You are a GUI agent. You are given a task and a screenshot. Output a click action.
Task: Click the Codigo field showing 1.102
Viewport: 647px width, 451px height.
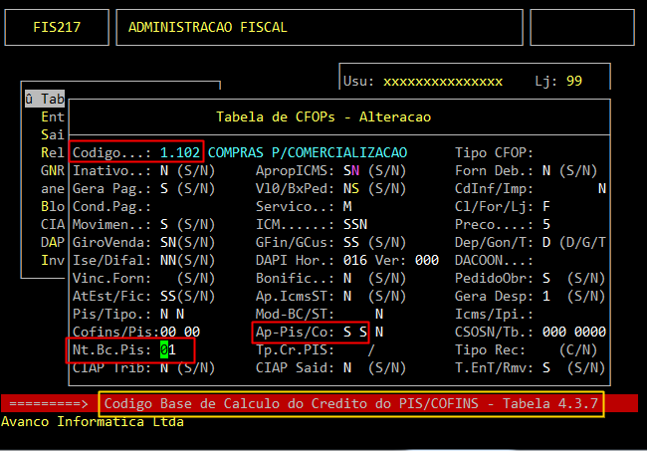point(180,152)
